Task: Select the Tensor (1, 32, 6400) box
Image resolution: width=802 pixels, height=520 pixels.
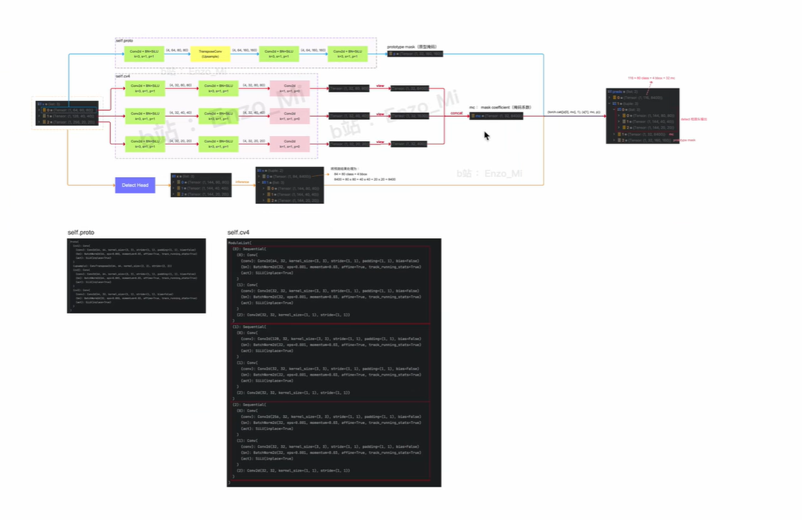Action: pos(409,89)
